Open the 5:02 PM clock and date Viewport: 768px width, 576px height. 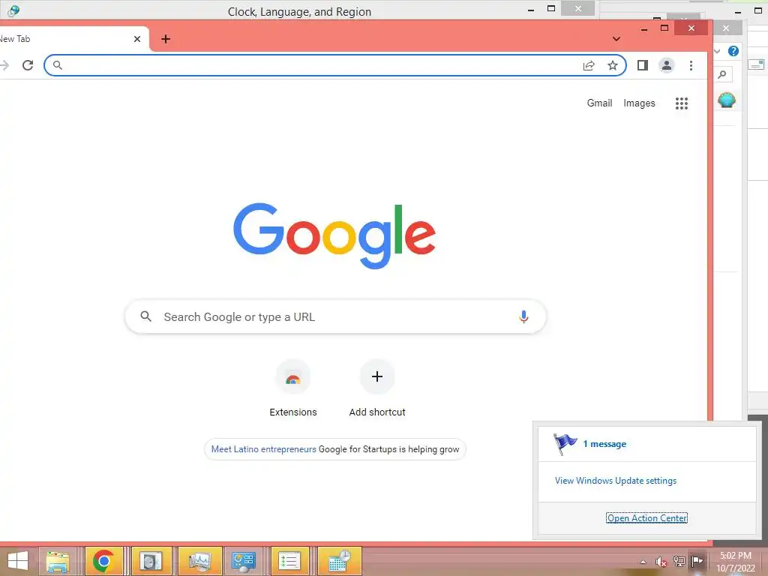click(x=735, y=562)
